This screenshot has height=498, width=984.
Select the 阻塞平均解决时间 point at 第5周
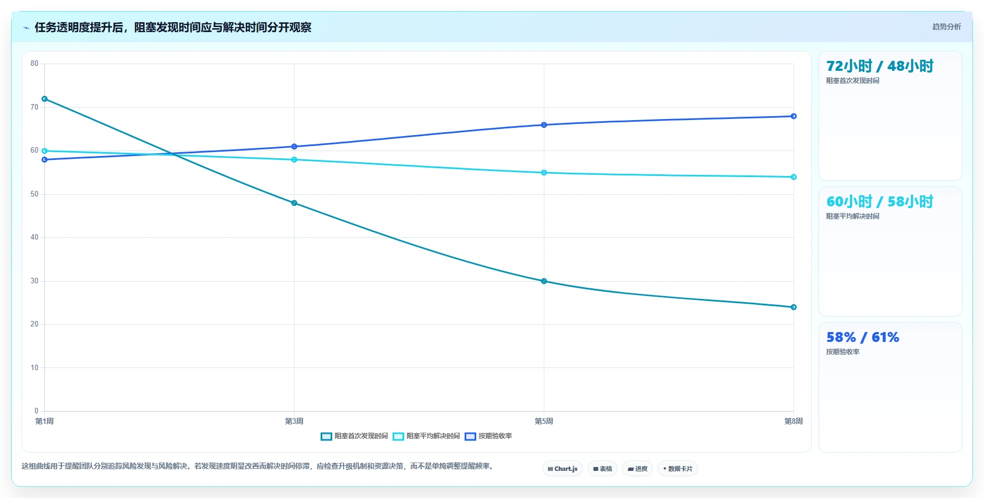(x=544, y=173)
